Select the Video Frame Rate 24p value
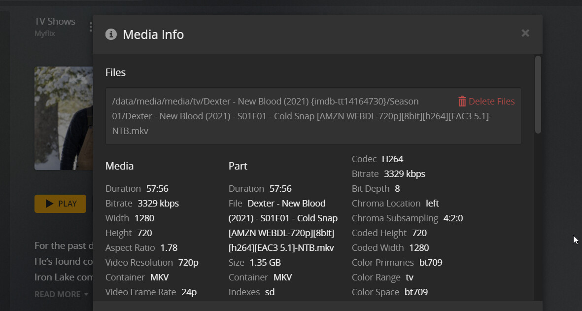This screenshot has width=582, height=311. [x=189, y=292]
